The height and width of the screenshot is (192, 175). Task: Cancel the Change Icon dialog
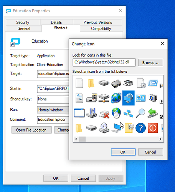(150, 152)
